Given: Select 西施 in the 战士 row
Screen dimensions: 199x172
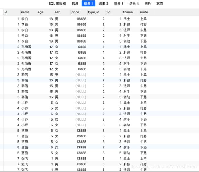Looking at the screenshot, I should point(24,130).
